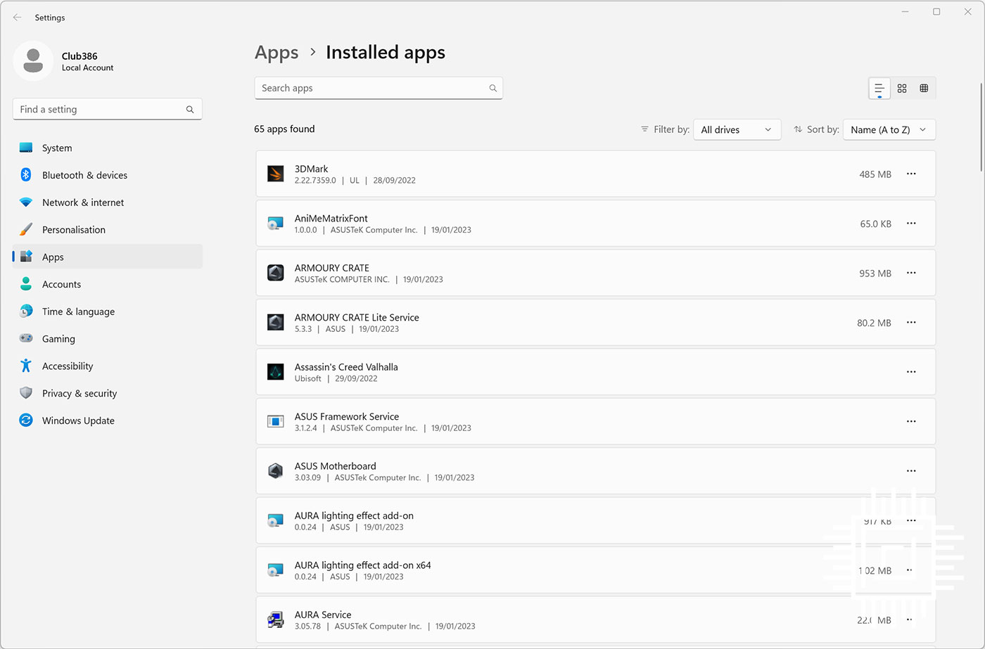Go back with the Settings back arrow
The image size is (985, 649).
(x=17, y=18)
